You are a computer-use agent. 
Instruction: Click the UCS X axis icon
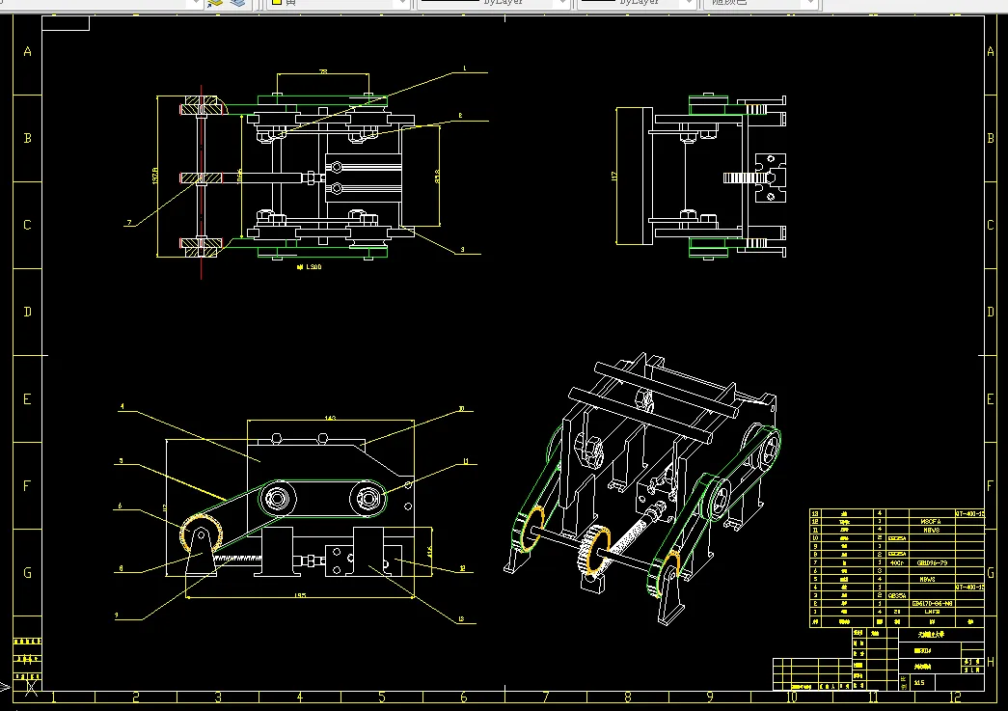pyautogui.click(x=31, y=687)
